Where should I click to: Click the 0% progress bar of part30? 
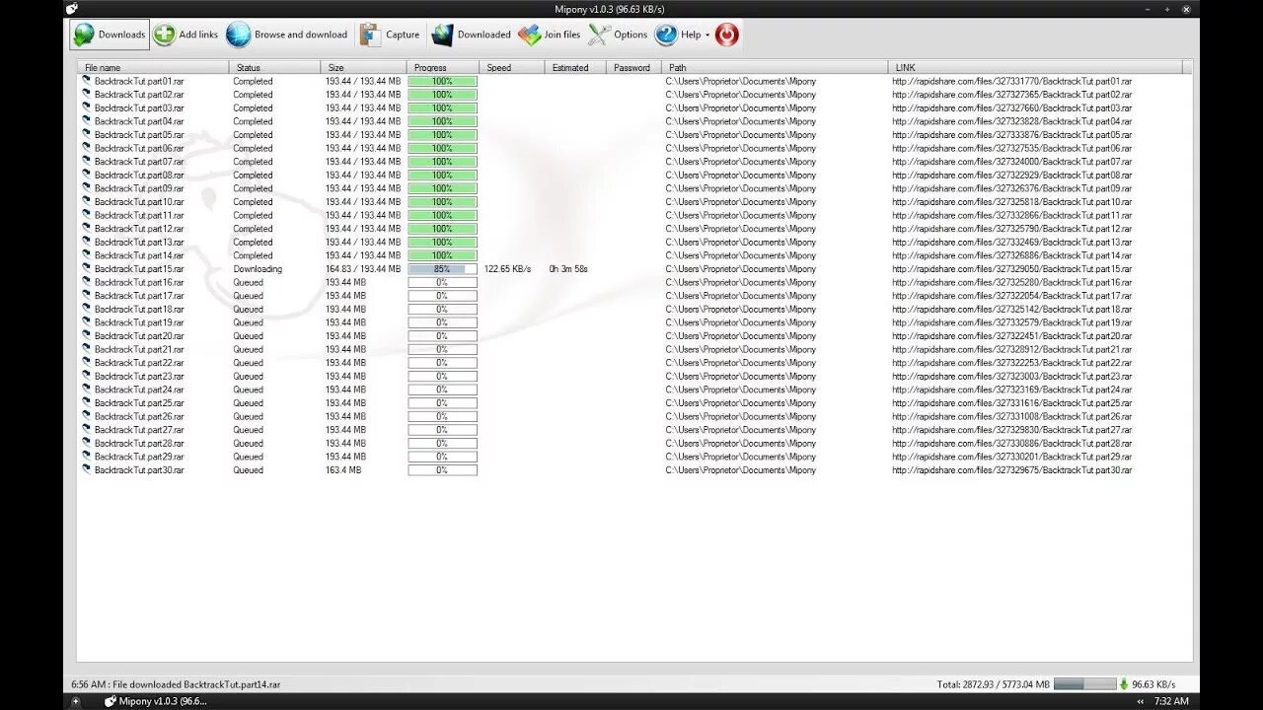(443, 470)
